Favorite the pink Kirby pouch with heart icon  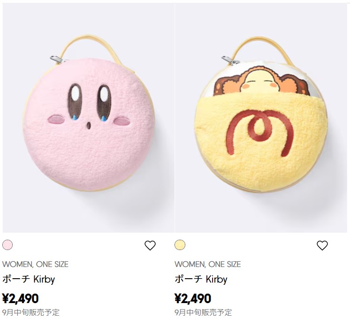(150, 245)
